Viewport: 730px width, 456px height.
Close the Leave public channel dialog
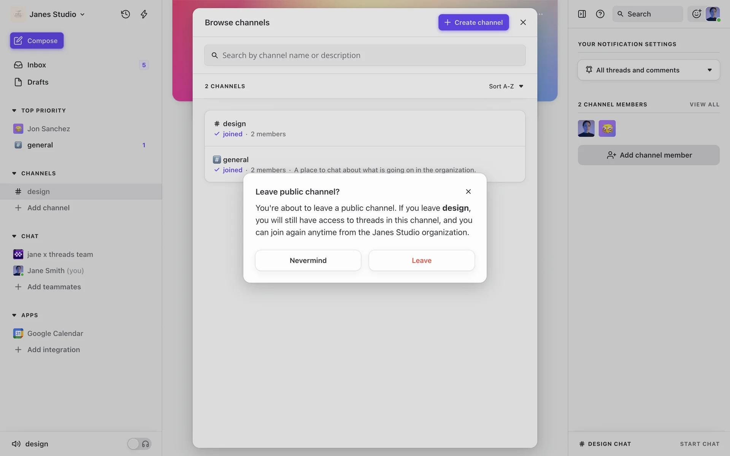468,192
